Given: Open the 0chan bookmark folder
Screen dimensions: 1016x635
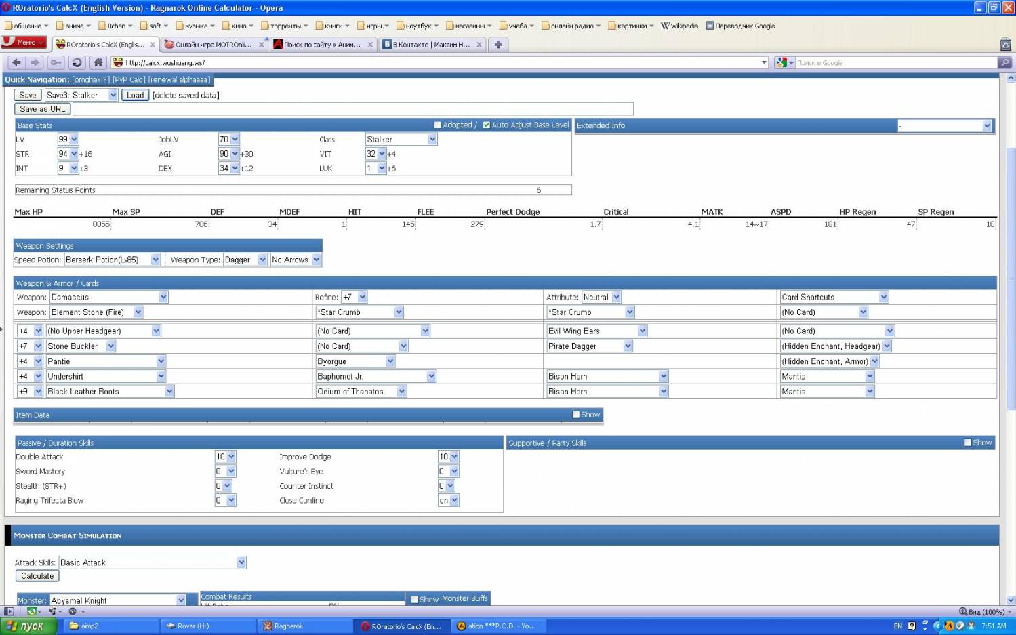Looking at the screenshot, I should (115, 26).
